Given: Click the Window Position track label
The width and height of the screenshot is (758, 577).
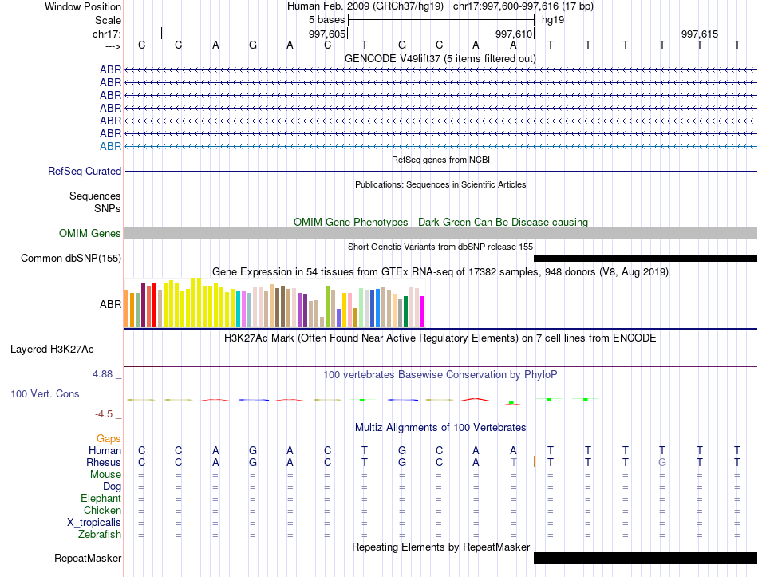Looking at the screenshot, I should pos(83,6).
